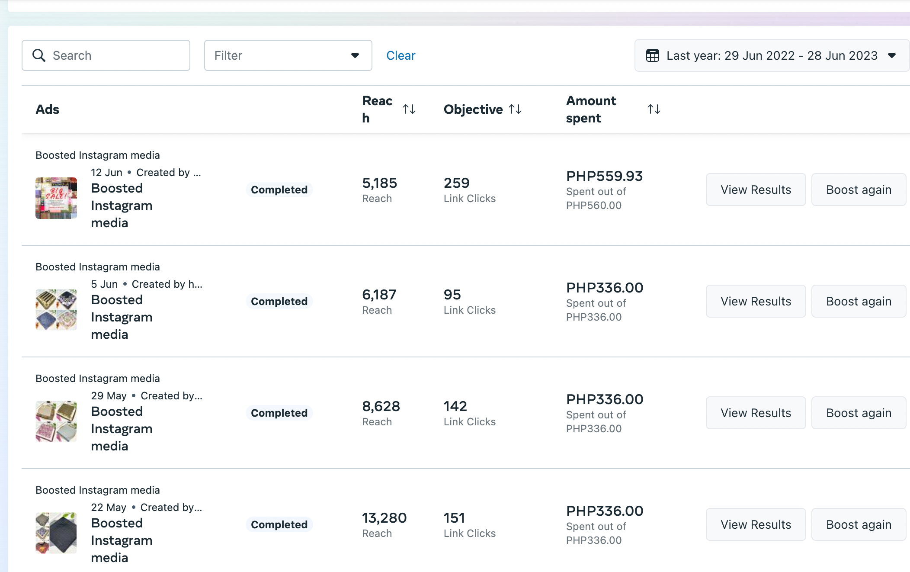Screen dimensions: 910x572
Task: Boost again the 12 Jun ad
Action: click(x=859, y=190)
